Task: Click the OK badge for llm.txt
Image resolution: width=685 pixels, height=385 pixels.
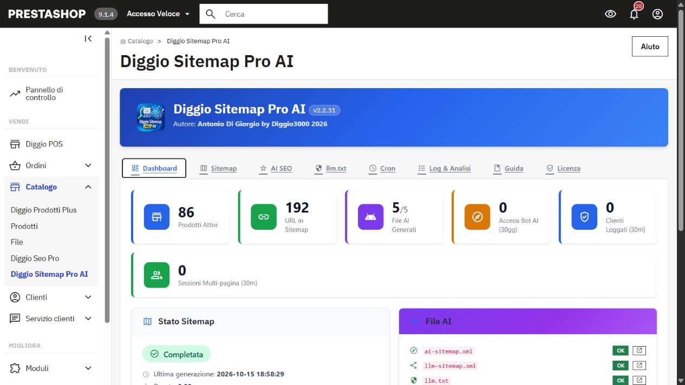Action: point(621,380)
